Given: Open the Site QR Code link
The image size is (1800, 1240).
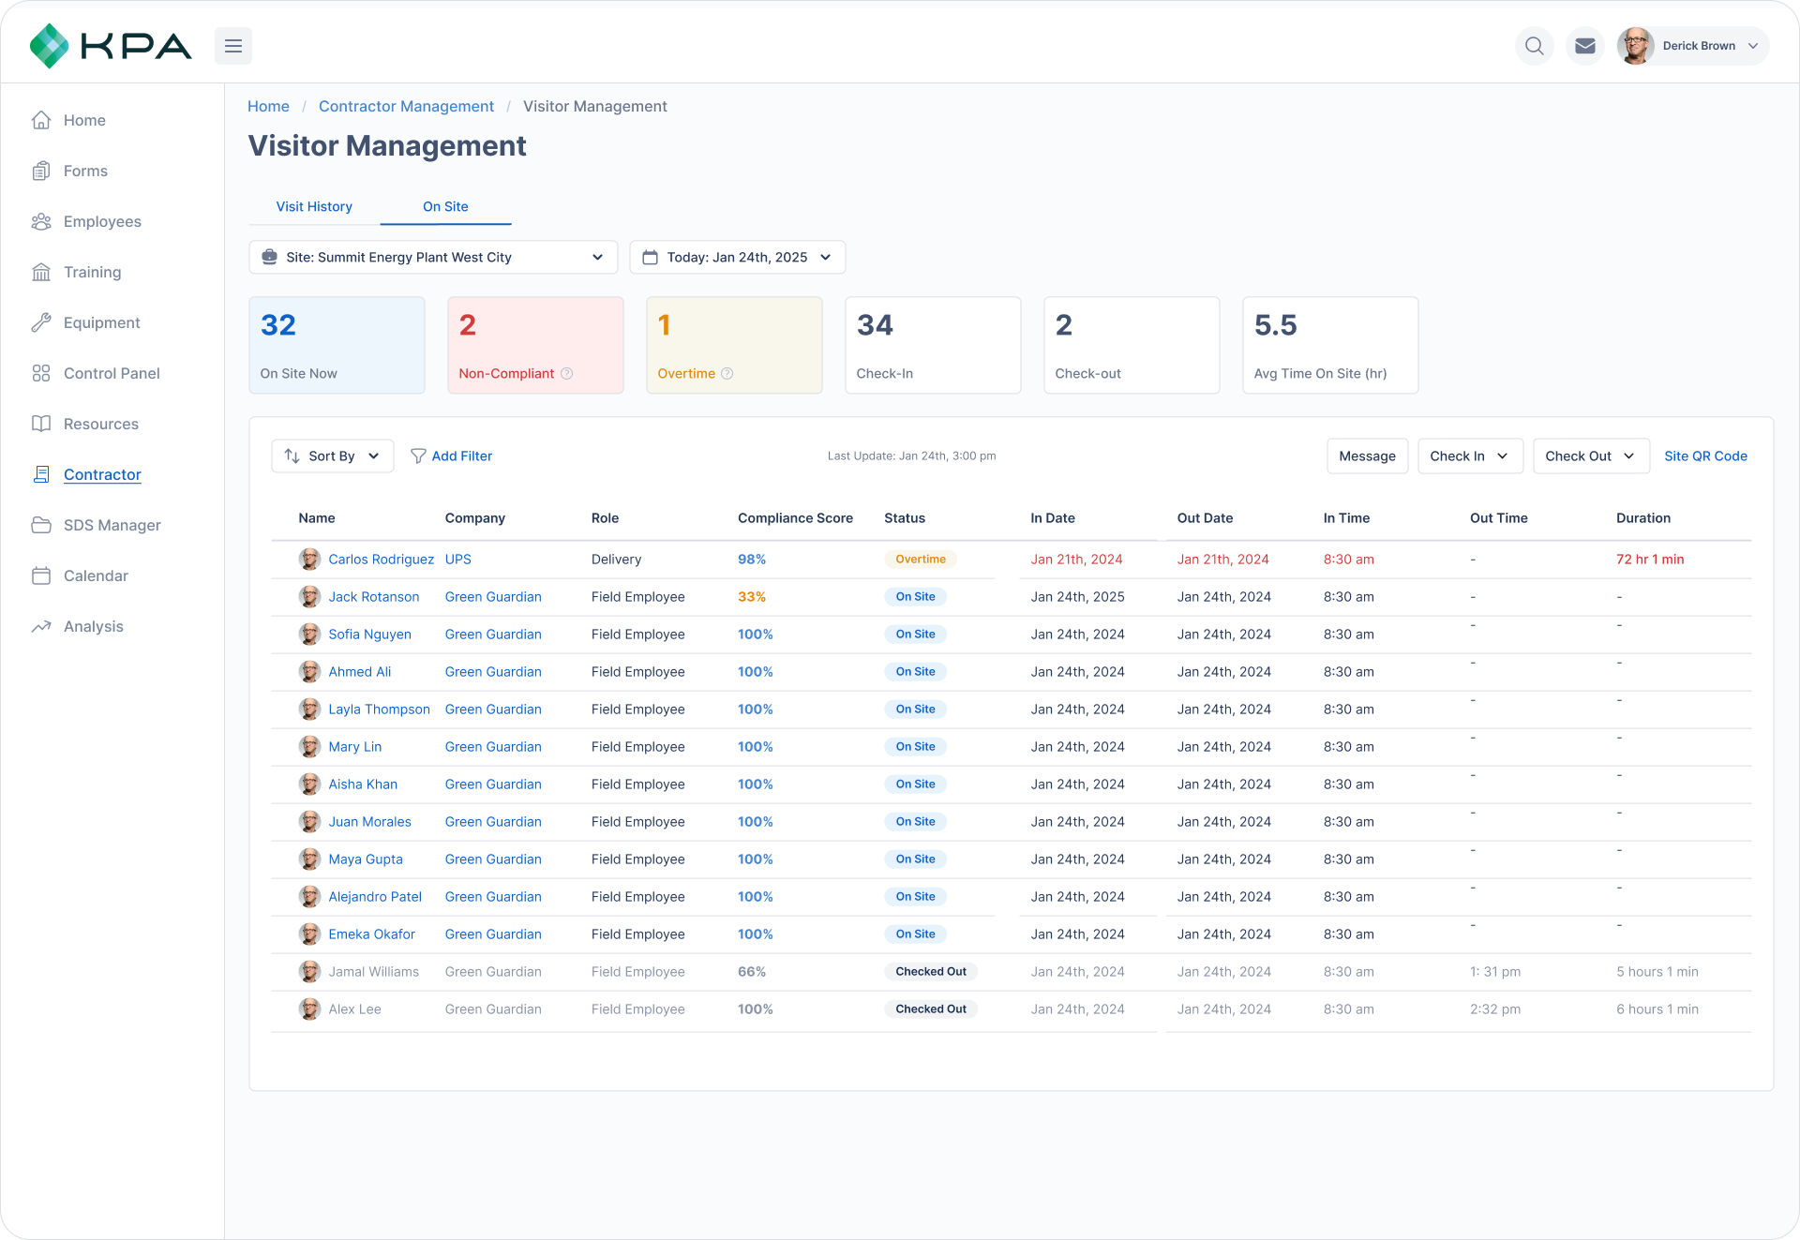Looking at the screenshot, I should point(1705,456).
